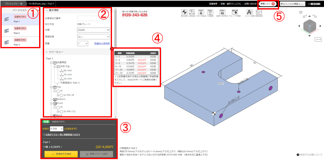Open the 数量別の価格表 price table link
The image size is (324, 162).
click(x=102, y=43)
